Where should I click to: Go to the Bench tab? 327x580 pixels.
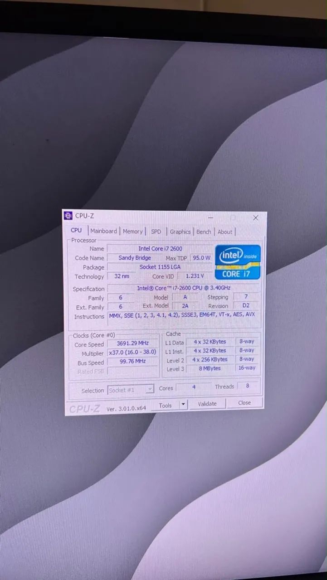204,232
